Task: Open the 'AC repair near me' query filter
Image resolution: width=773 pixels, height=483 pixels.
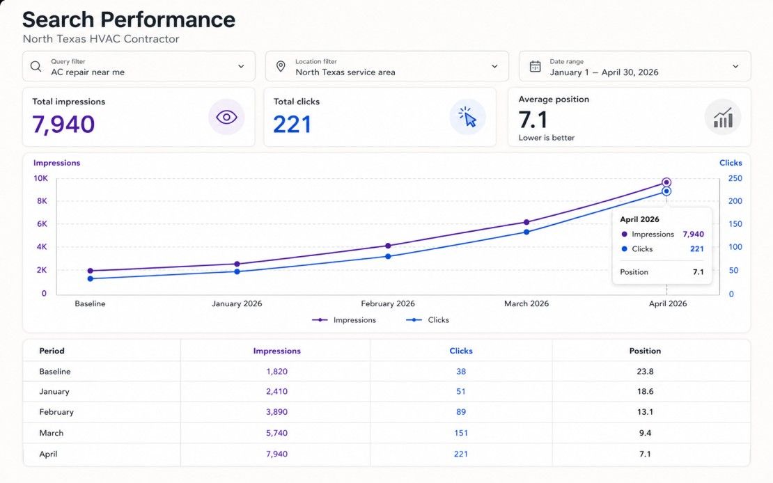Action: [139, 66]
